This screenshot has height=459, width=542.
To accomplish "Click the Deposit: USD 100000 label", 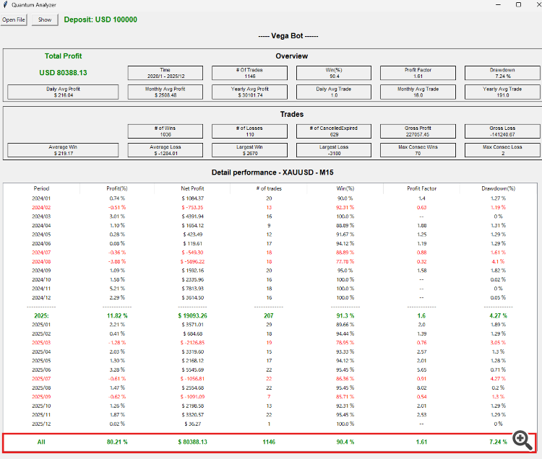I will [x=100, y=19].
